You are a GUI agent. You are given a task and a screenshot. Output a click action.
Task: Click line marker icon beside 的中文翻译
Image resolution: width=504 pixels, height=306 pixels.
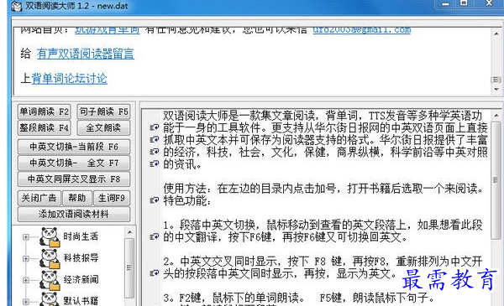tap(155, 236)
